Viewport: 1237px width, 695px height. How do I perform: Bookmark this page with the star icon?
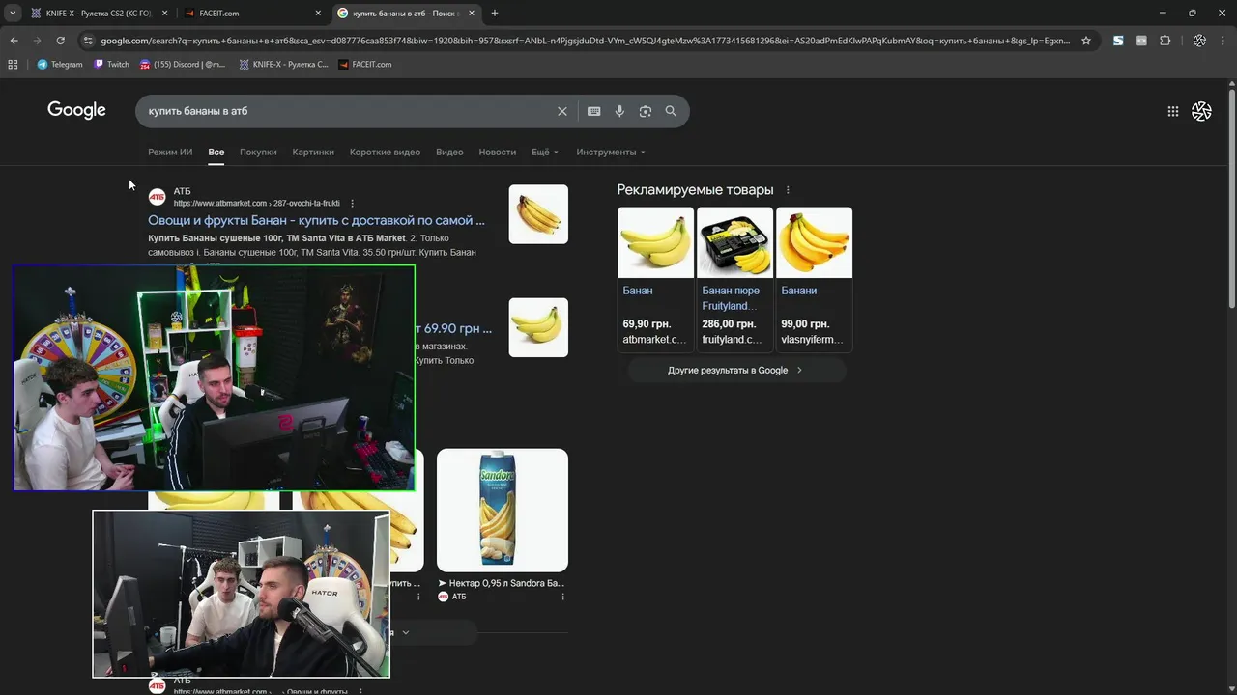pyautogui.click(x=1086, y=41)
